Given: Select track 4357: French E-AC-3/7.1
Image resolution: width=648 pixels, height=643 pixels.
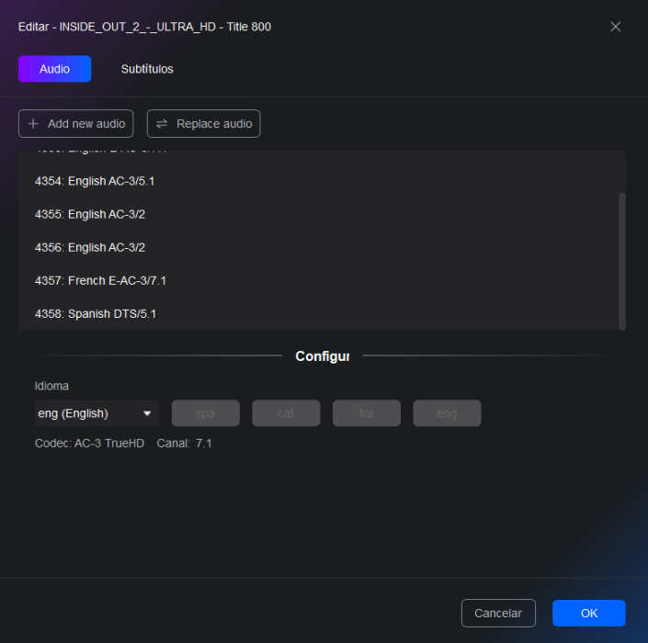Looking at the screenshot, I should tap(319, 280).
